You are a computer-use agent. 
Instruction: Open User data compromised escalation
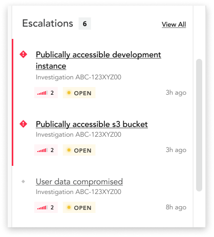coord(79,182)
